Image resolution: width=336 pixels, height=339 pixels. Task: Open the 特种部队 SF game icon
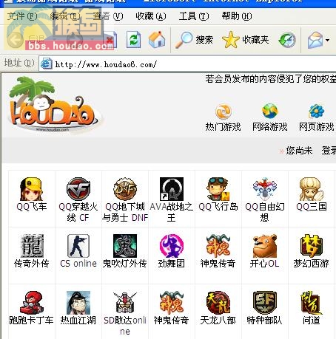pos(265,303)
